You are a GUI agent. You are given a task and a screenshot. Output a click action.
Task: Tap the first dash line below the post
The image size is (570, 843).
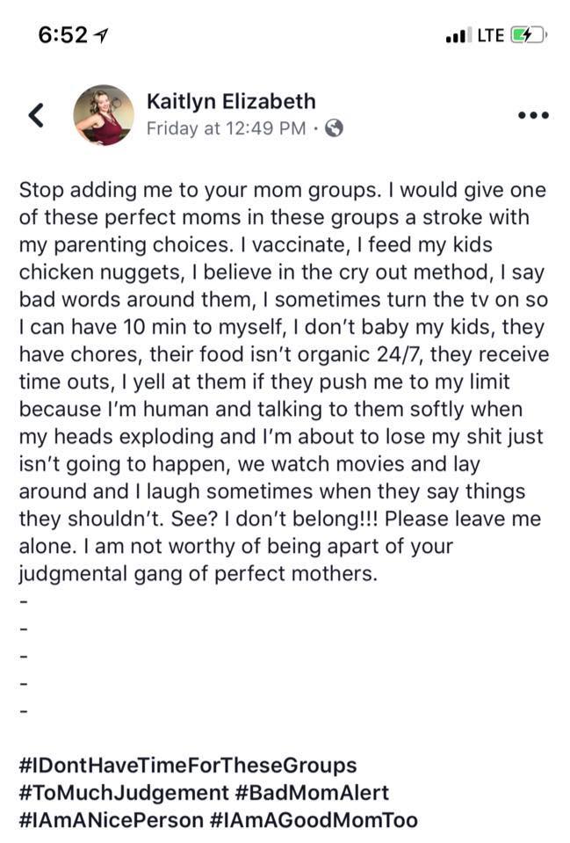click(23, 601)
